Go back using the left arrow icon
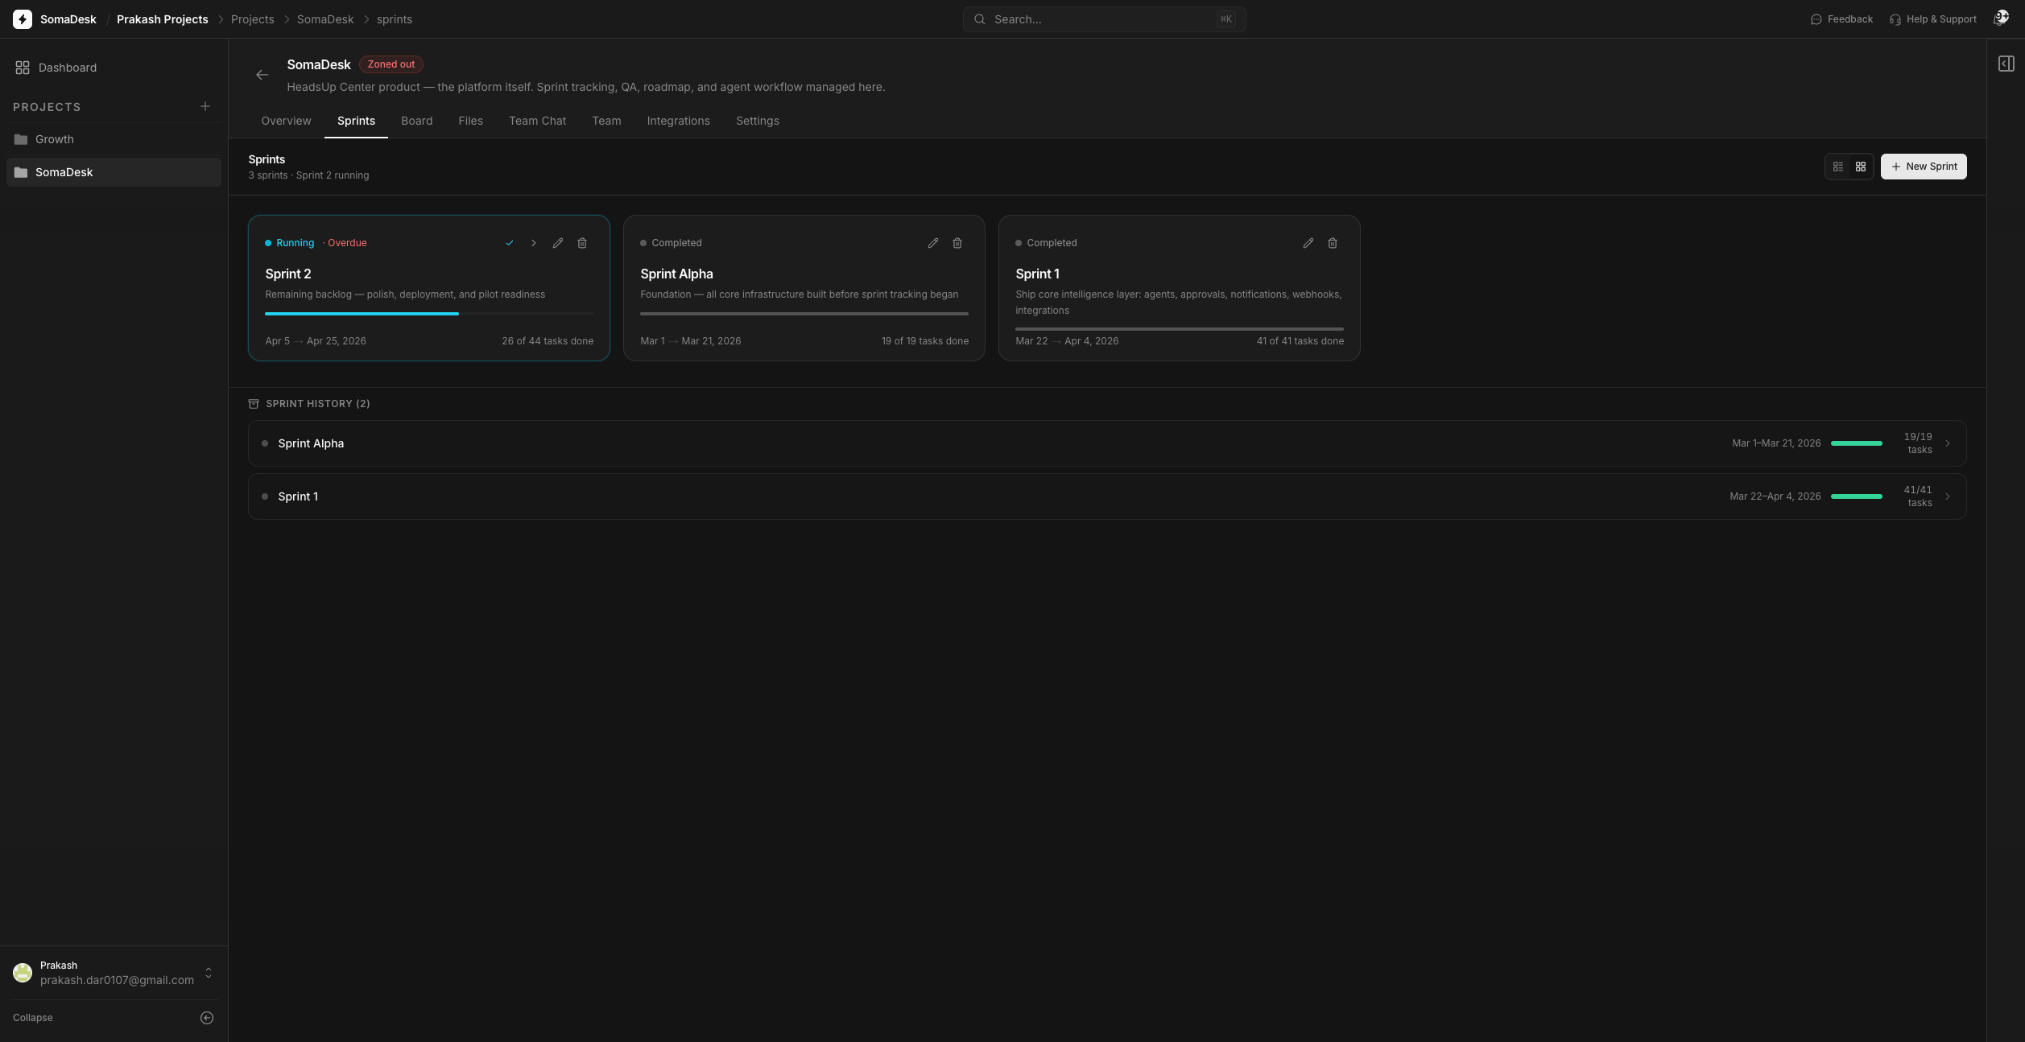The image size is (2025, 1042). tap(262, 75)
